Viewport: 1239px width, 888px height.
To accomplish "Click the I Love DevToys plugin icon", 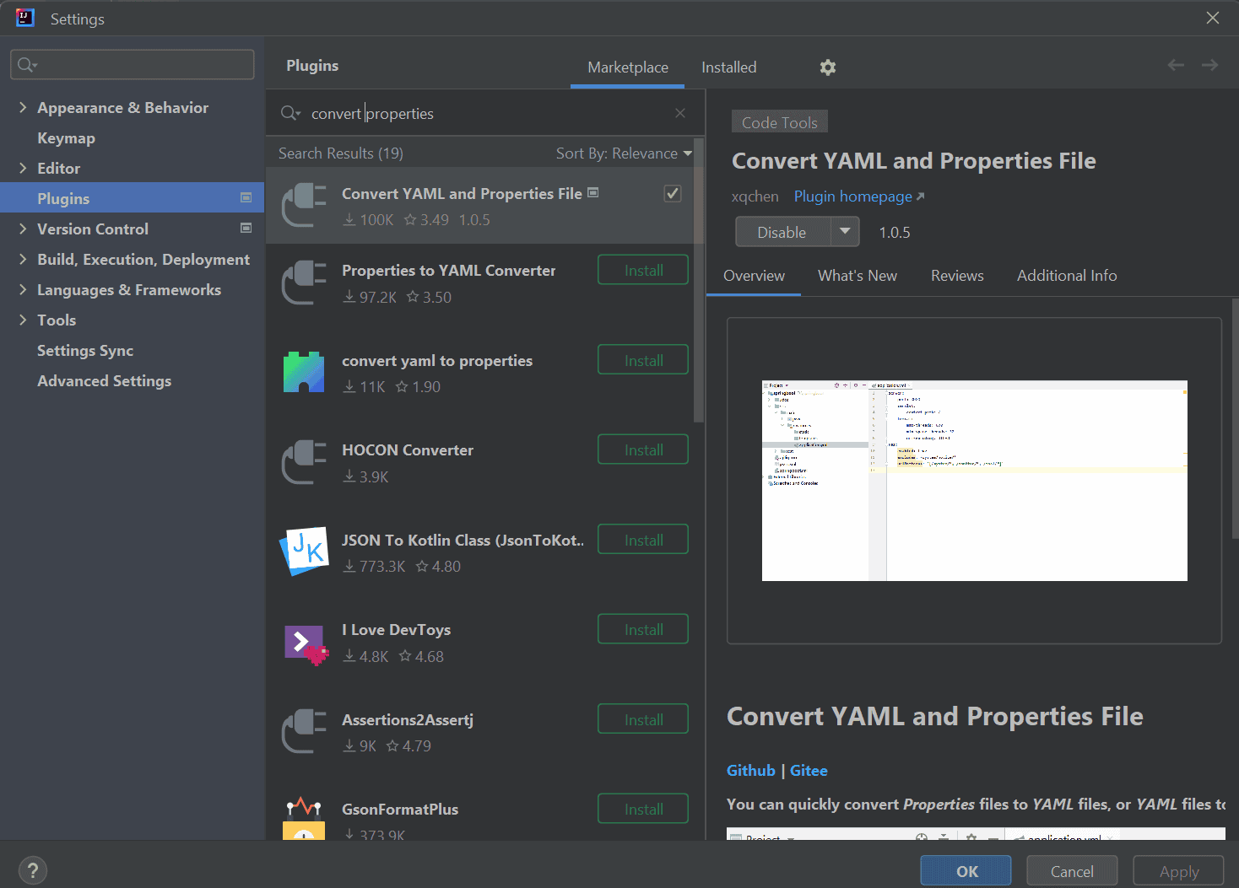I will pyautogui.click(x=304, y=643).
